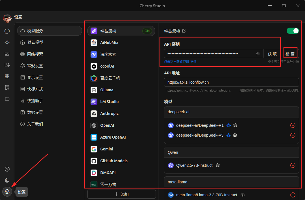Choose the Gemini provider entry
The width and height of the screenshot is (305, 200).
coord(121,149)
